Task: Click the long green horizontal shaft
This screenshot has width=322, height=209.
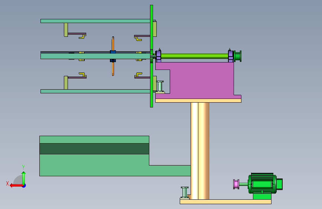Action: (x=195, y=56)
